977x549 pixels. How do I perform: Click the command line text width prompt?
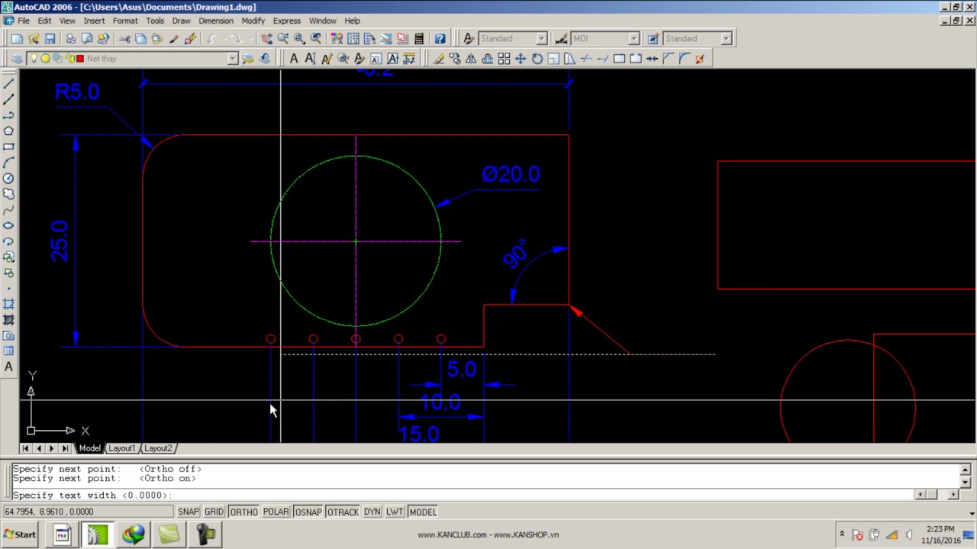coord(92,496)
